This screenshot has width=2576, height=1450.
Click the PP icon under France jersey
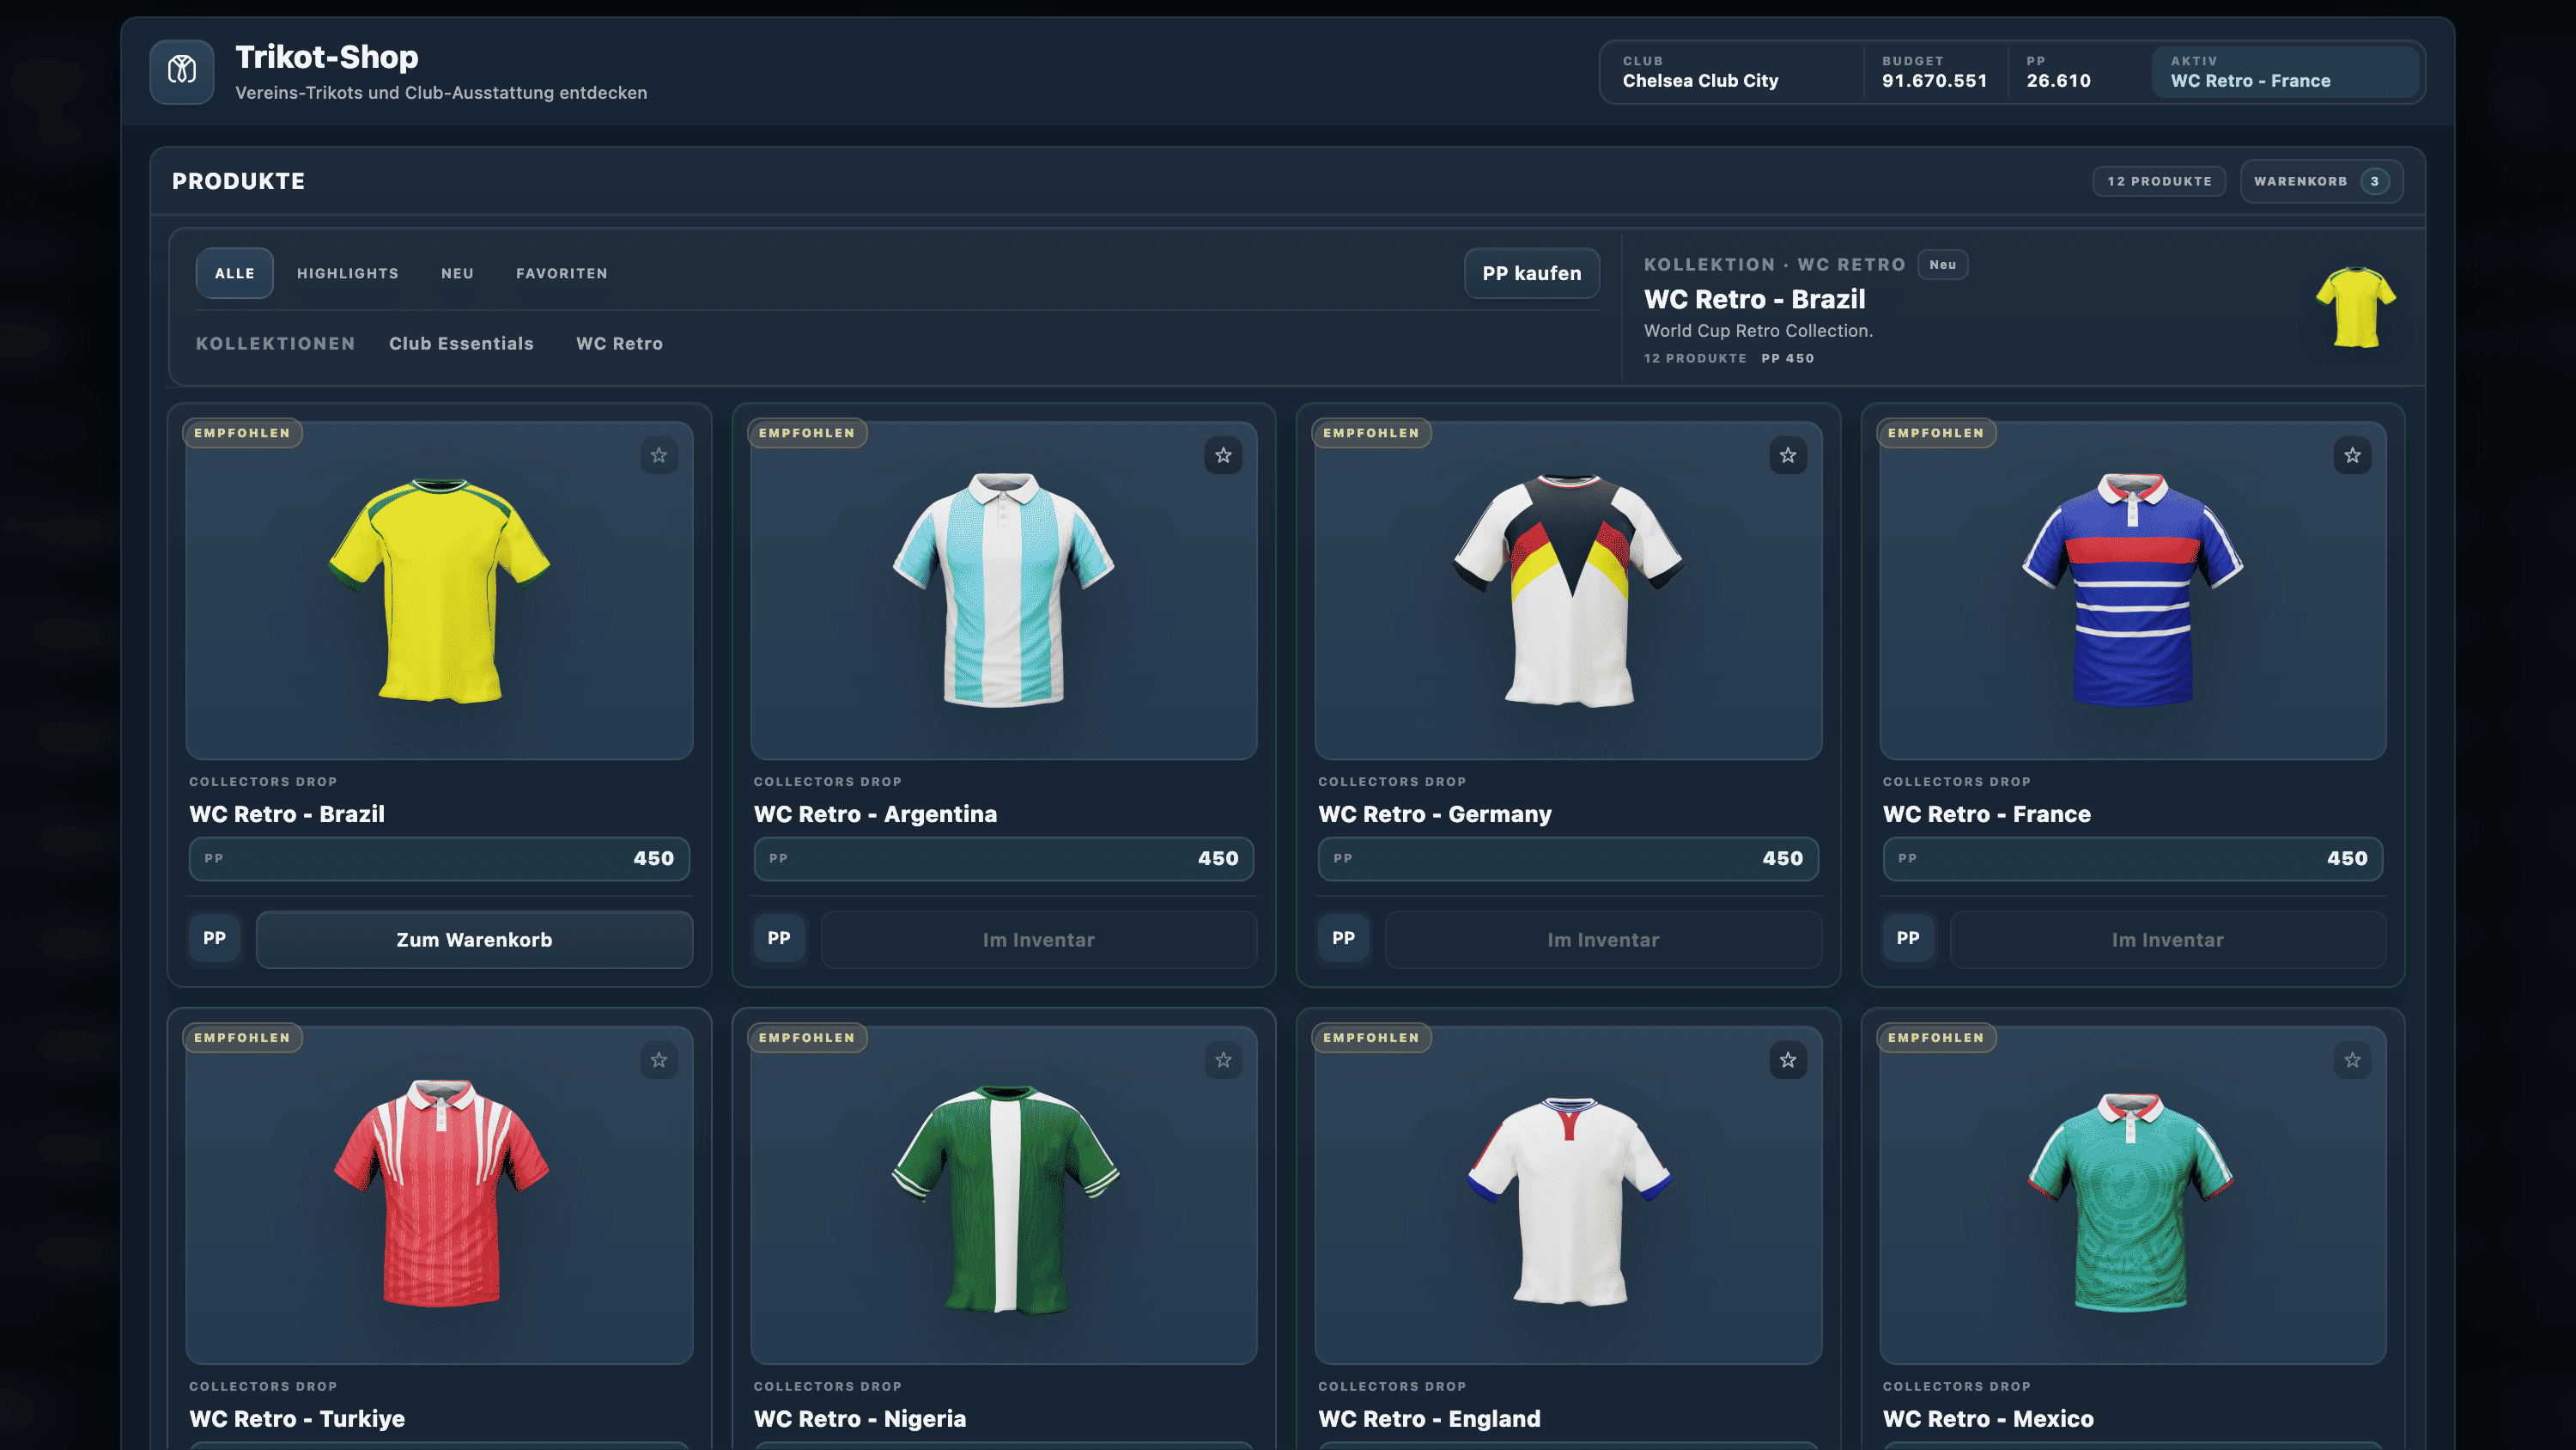pyautogui.click(x=1908, y=939)
